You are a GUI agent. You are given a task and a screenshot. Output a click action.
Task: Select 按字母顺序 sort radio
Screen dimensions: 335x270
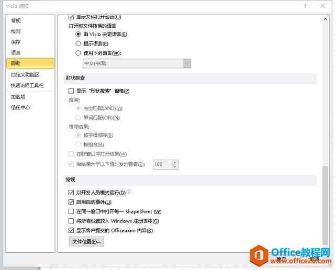point(78,135)
